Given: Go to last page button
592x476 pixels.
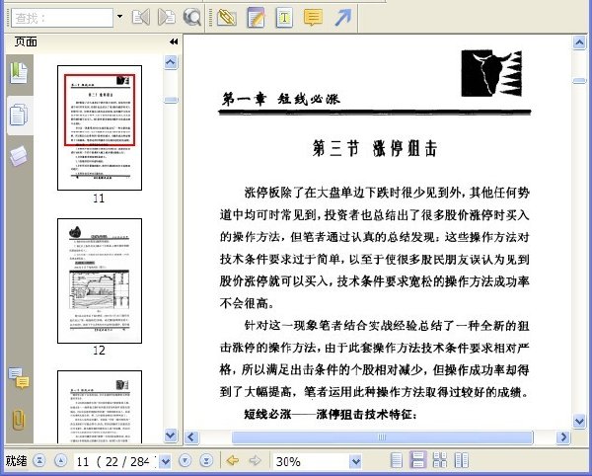Looking at the screenshot, I should click(x=206, y=460).
